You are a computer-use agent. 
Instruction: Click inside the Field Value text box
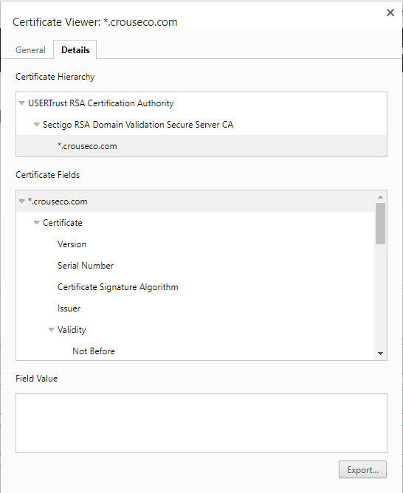coord(201,423)
